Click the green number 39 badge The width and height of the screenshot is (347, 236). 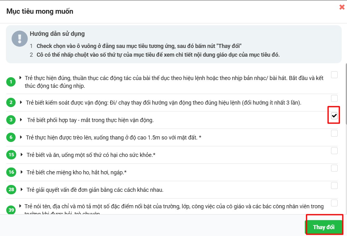(x=11, y=210)
